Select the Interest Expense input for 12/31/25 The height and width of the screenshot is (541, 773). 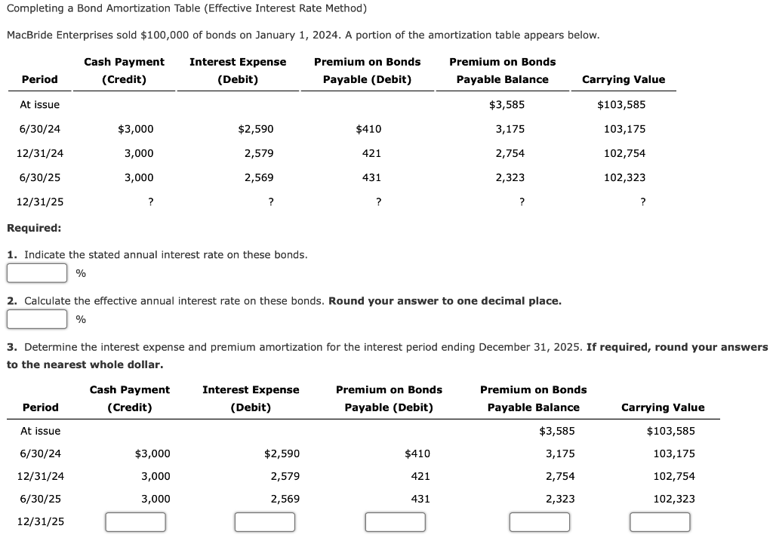(x=265, y=521)
